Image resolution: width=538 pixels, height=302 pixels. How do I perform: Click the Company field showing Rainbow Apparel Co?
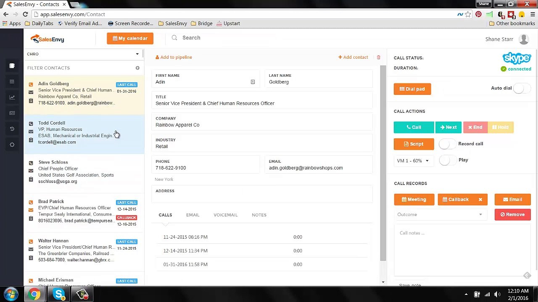(262, 122)
